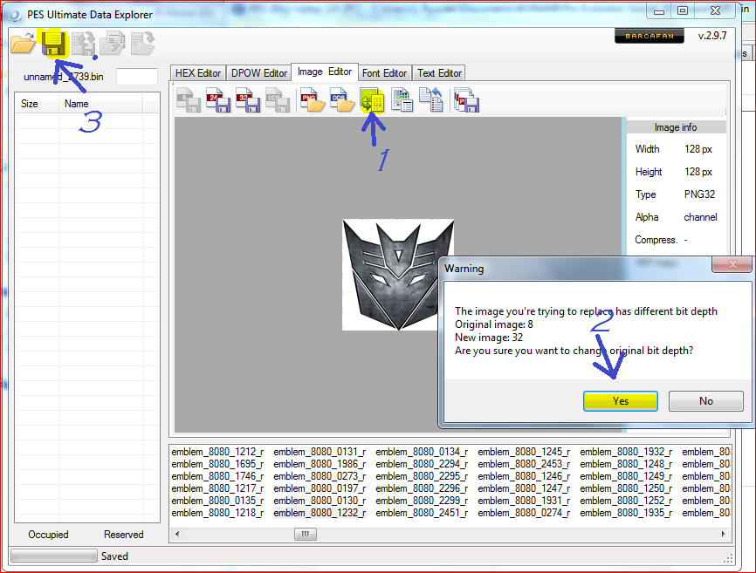Select emblem_8080_0134_r entry
Viewport: 756px width, 573px height.
(x=422, y=452)
